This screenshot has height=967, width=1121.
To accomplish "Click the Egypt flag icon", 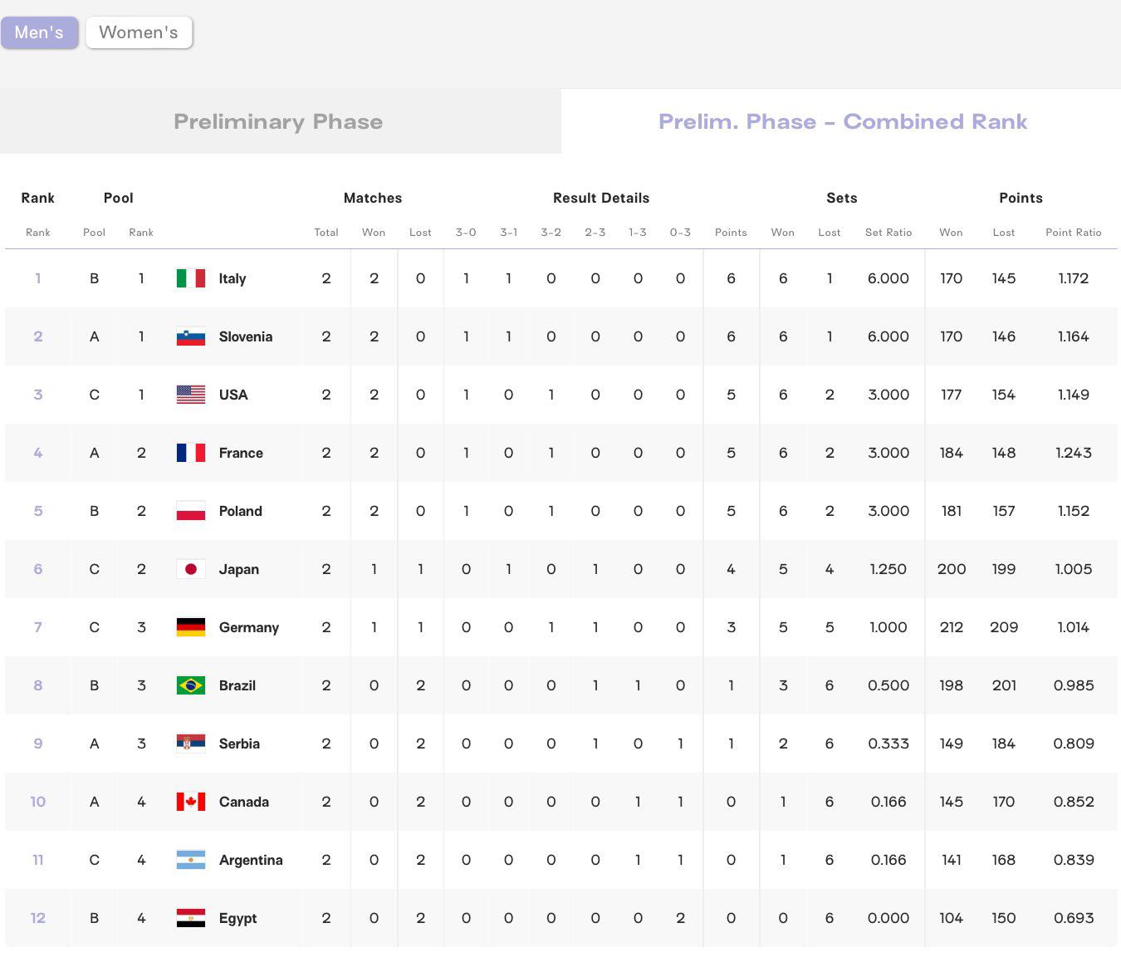I will click(191, 918).
